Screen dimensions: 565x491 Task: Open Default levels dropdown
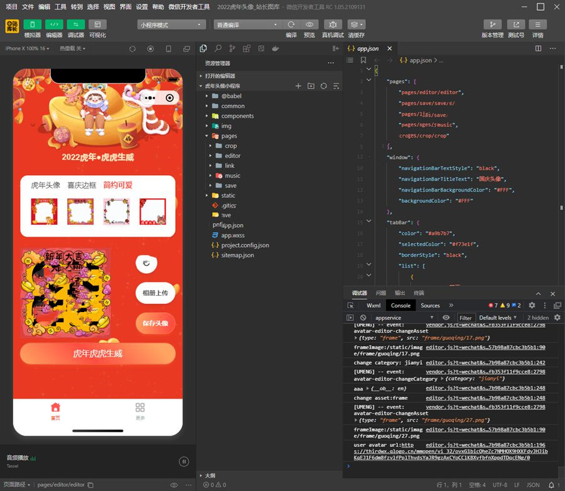tap(498, 318)
